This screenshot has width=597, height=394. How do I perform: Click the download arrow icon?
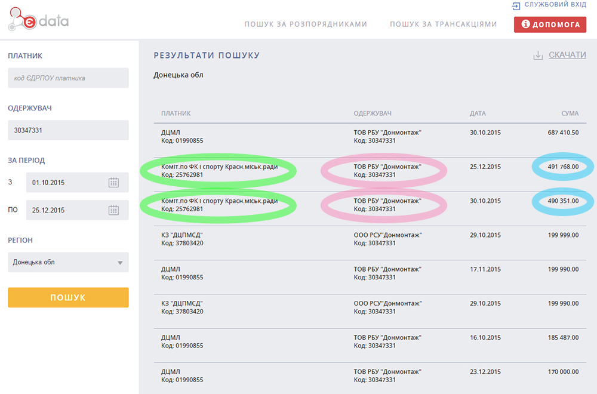538,56
